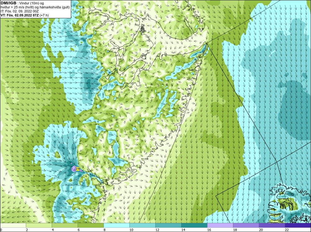This screenshot has height=232, width=311.
Task: Click the legend scale value 22
Action: coord(287,230)
